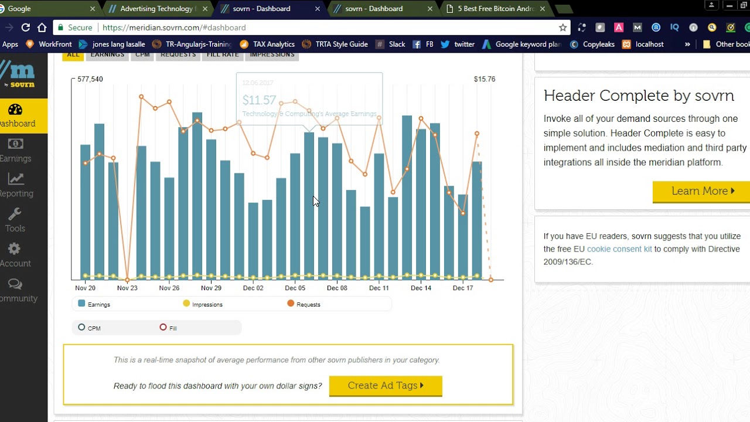Toggle the Impressions legend series
Image resolution: width=750 pixels, height=422 pixels.
click(202, 304)
